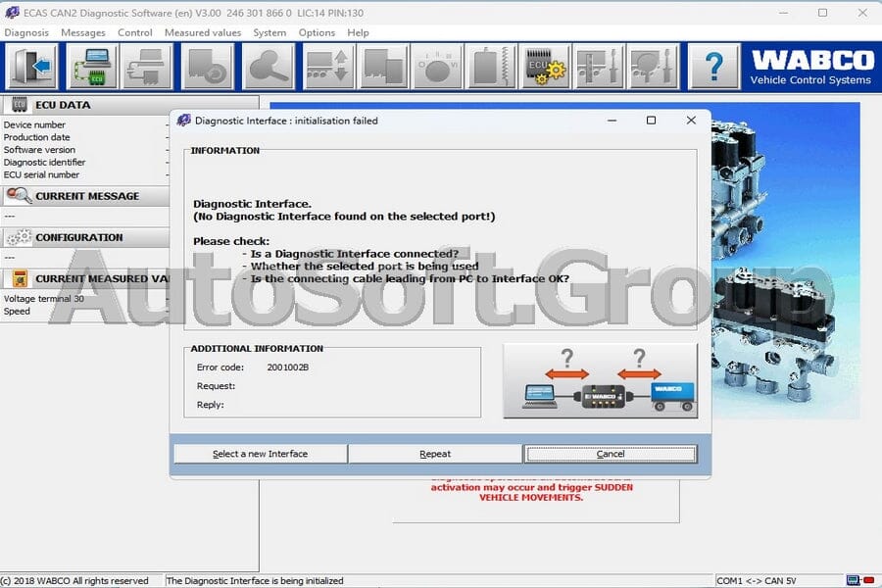
Task: Open the ECU settings gear icon
Action: point(545,67)
